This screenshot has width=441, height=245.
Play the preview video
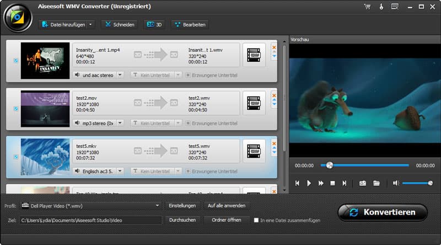pos(309,183)
